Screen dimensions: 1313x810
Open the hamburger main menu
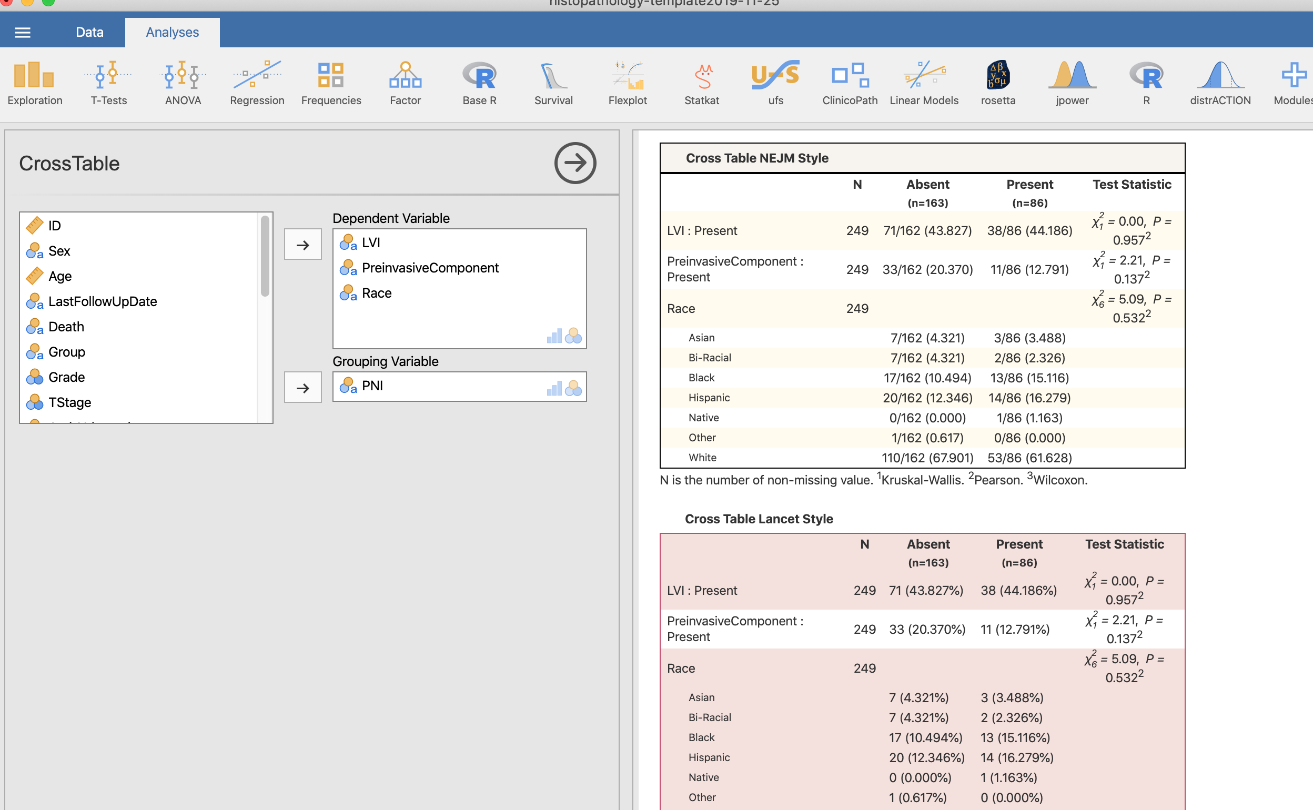(x=23, y=32)
